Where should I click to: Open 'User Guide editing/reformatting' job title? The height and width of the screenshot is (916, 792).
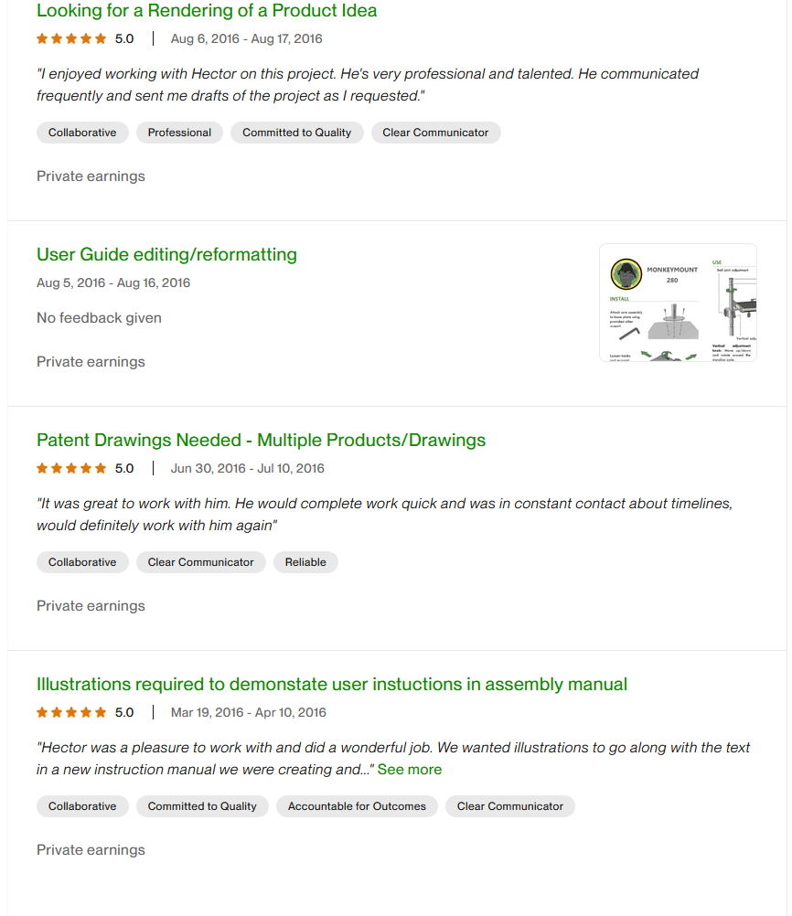click(x=166, y=254)
